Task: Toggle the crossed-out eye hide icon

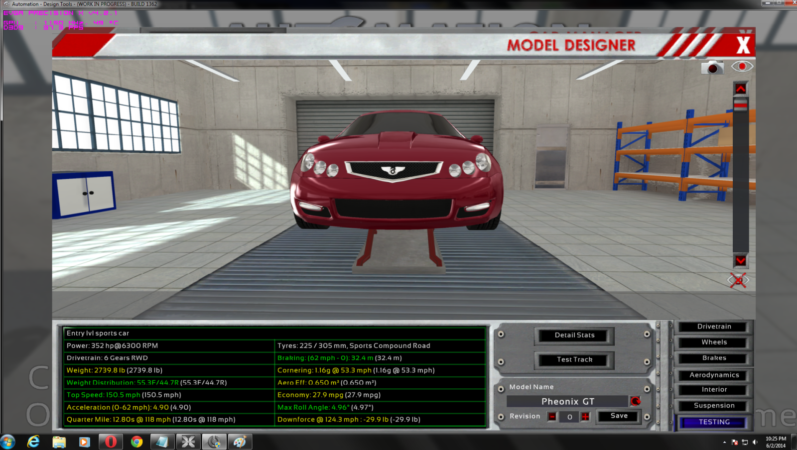Action: pos(738,280)
